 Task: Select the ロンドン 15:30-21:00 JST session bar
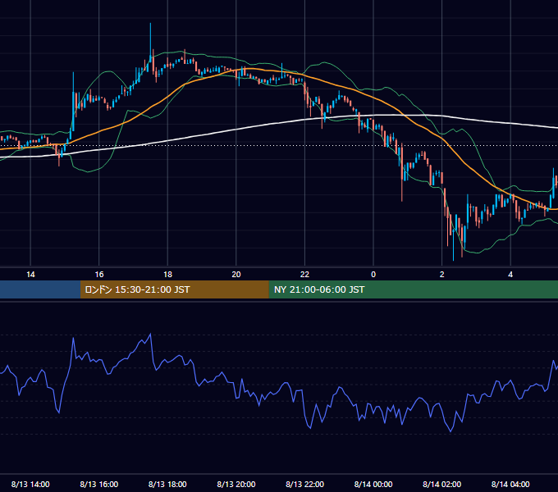point(174,289)
